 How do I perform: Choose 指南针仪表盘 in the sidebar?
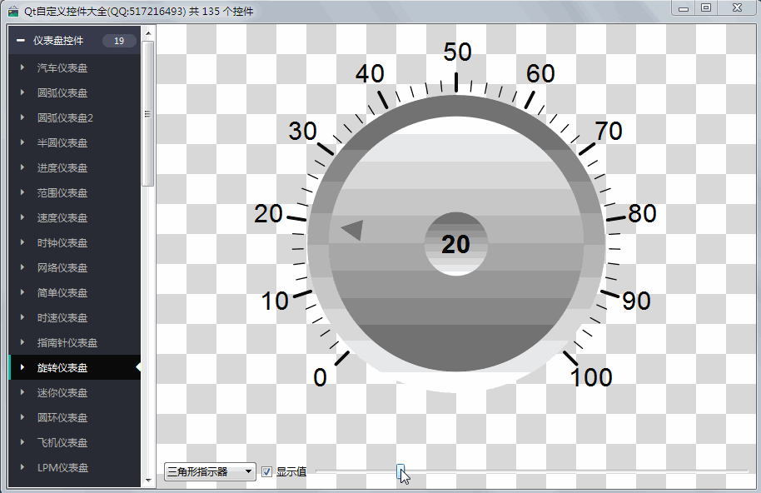tap(75, 342)
